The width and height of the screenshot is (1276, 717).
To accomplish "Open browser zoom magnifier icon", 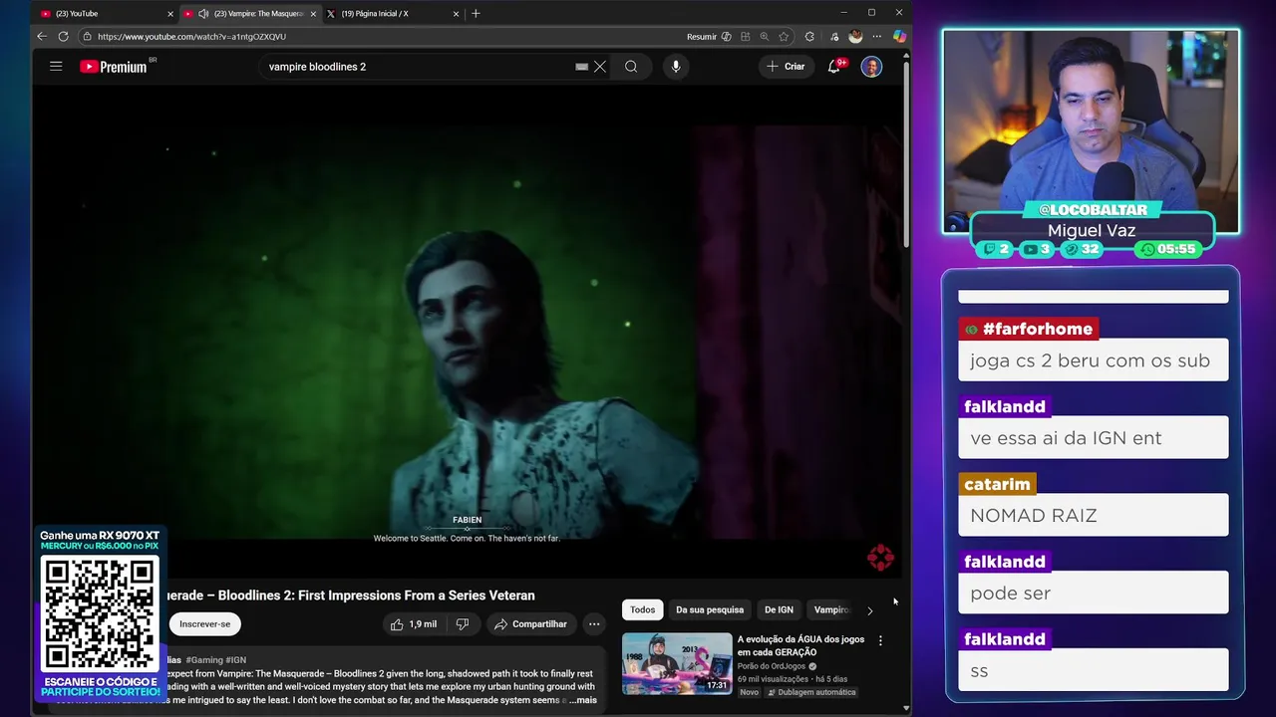I will click(x=765, y=37).
